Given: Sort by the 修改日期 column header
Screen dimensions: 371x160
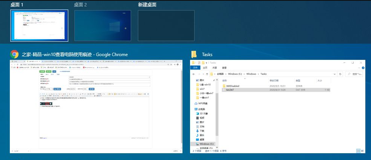Looking at the screenshot, I should (274, 81).
